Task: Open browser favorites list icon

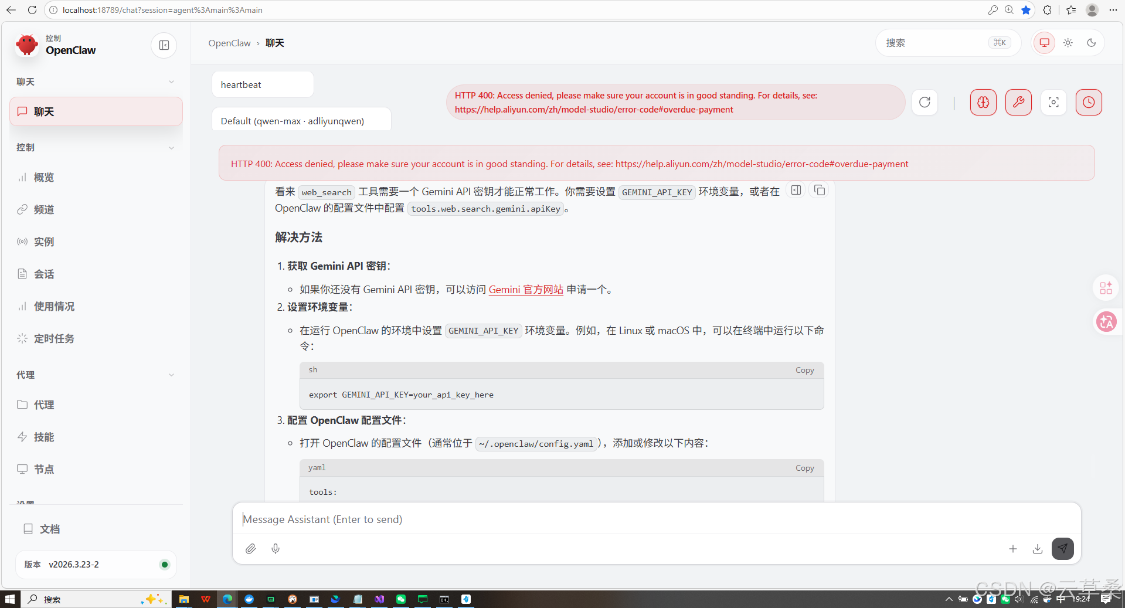Action: [1071, 10]
